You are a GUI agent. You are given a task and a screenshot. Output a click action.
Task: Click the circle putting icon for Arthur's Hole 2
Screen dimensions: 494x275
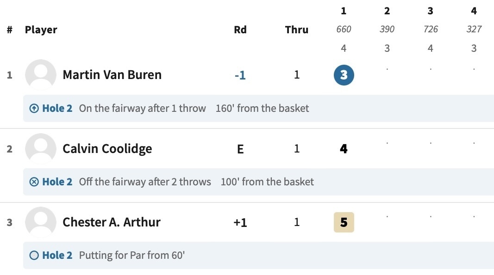click(x=34, y=255)
